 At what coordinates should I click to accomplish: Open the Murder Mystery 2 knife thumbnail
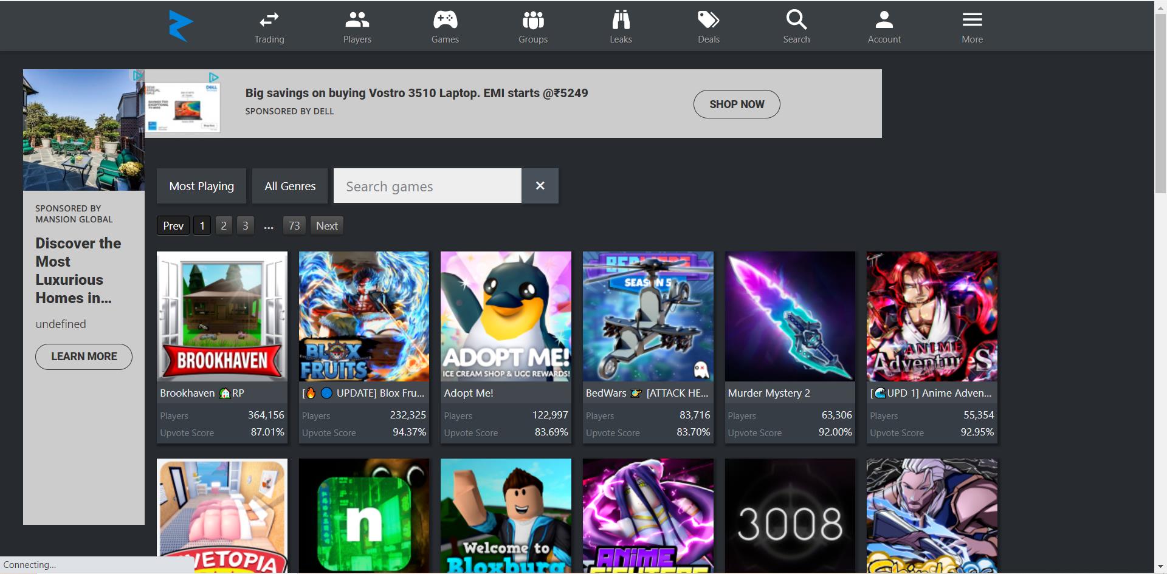(790, 316)
